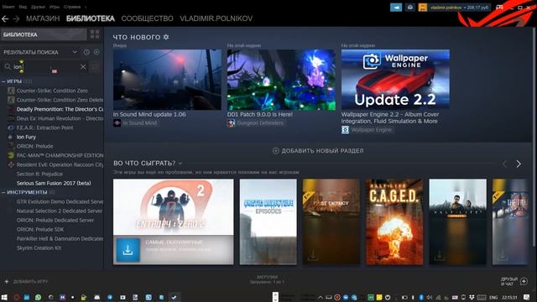
Task: Click the orange profile avatar icon
Action: (x=423, y=8)
